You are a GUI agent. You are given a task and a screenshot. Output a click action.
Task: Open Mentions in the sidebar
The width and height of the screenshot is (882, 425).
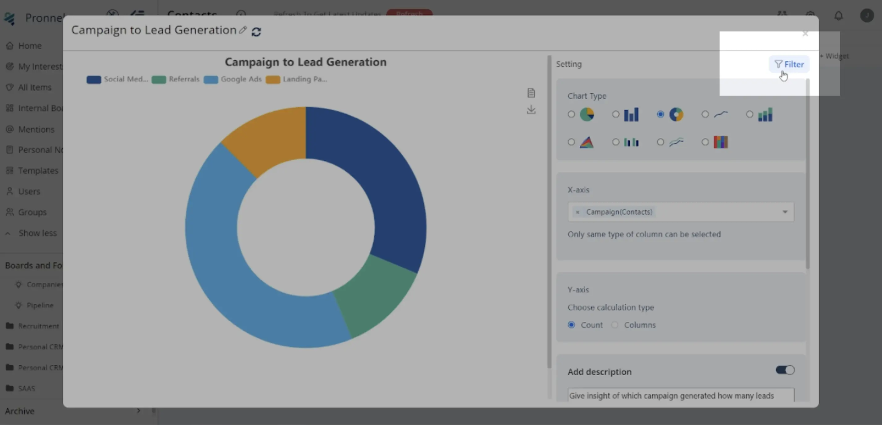(x=30, y=130)
